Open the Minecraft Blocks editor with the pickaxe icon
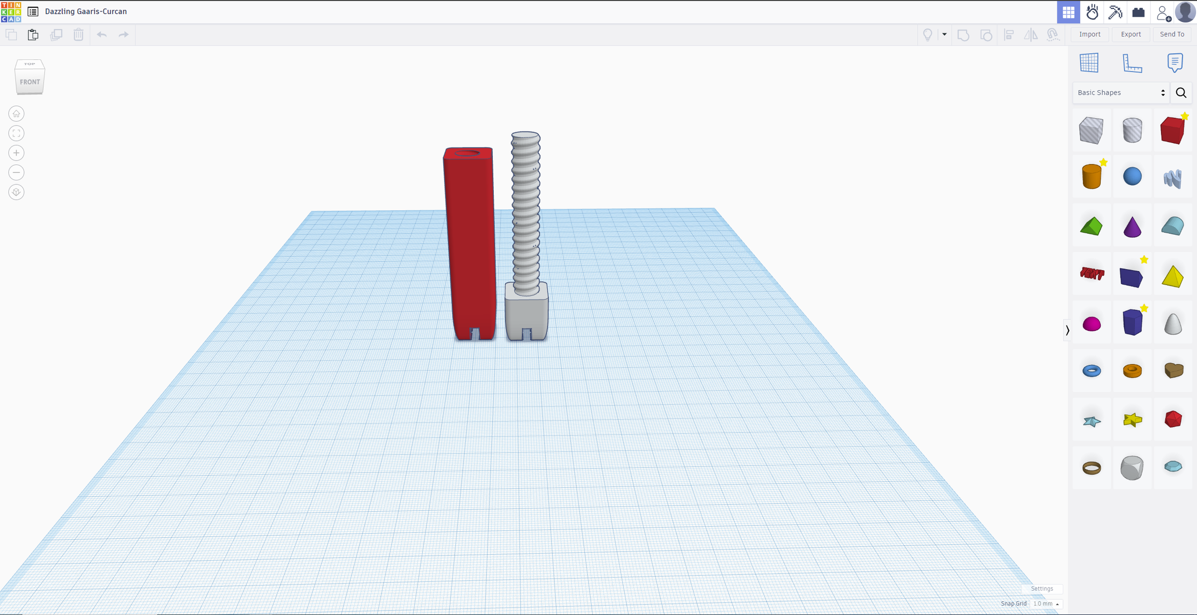 coord(1115,12)
